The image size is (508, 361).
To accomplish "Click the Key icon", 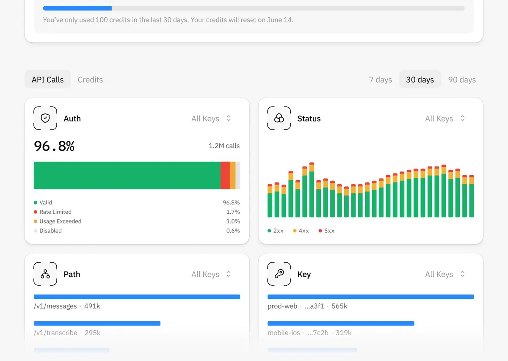I will tap(279, 274).
